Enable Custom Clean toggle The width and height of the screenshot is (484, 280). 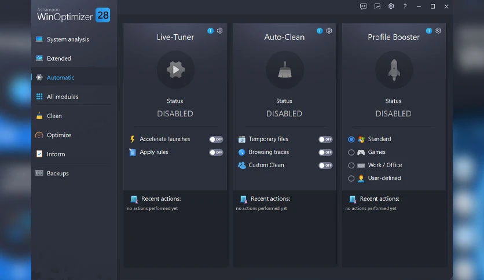coord(325,165)
